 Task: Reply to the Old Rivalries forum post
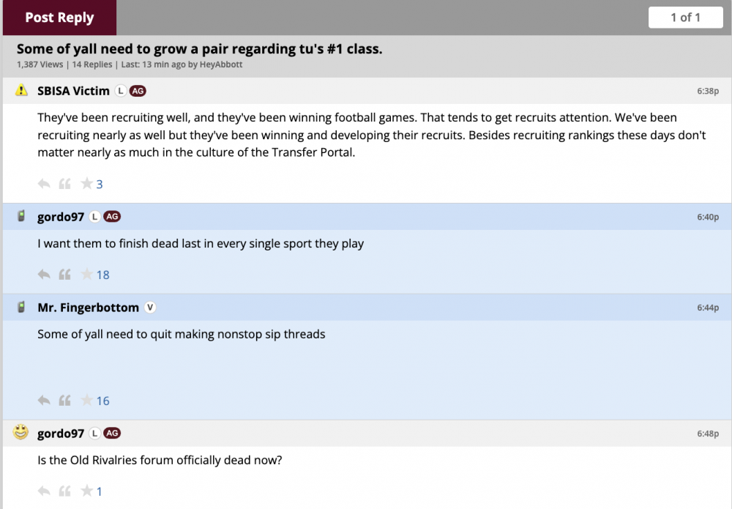44,491
